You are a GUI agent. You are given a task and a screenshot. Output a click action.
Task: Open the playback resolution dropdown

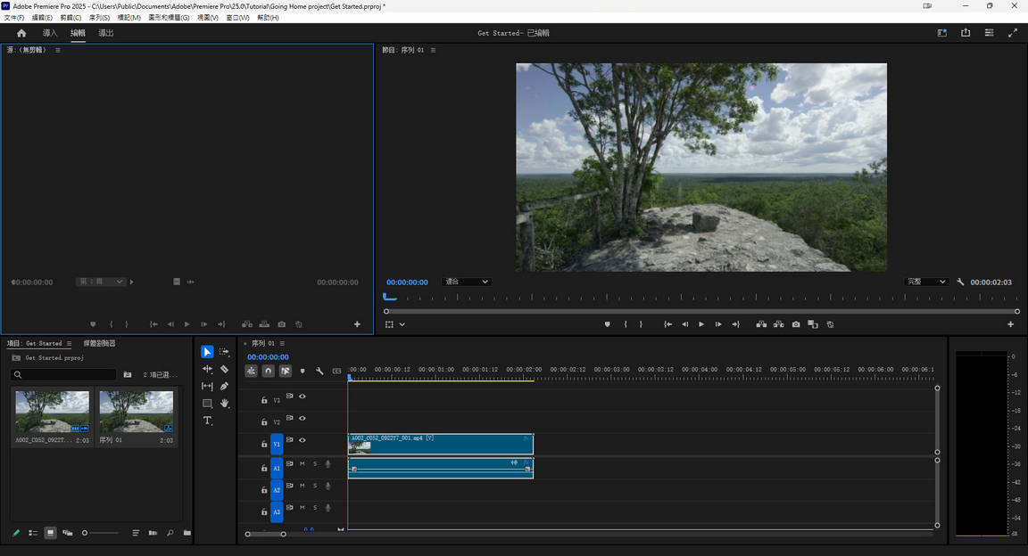click(925, 282)
